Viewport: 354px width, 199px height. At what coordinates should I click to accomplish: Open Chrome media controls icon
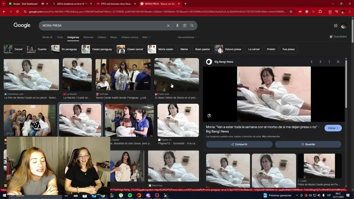tap(337, 12)
